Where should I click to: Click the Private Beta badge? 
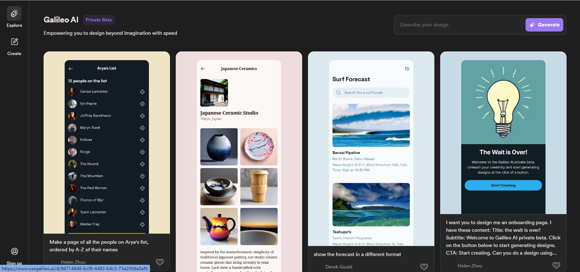point(99,20)
